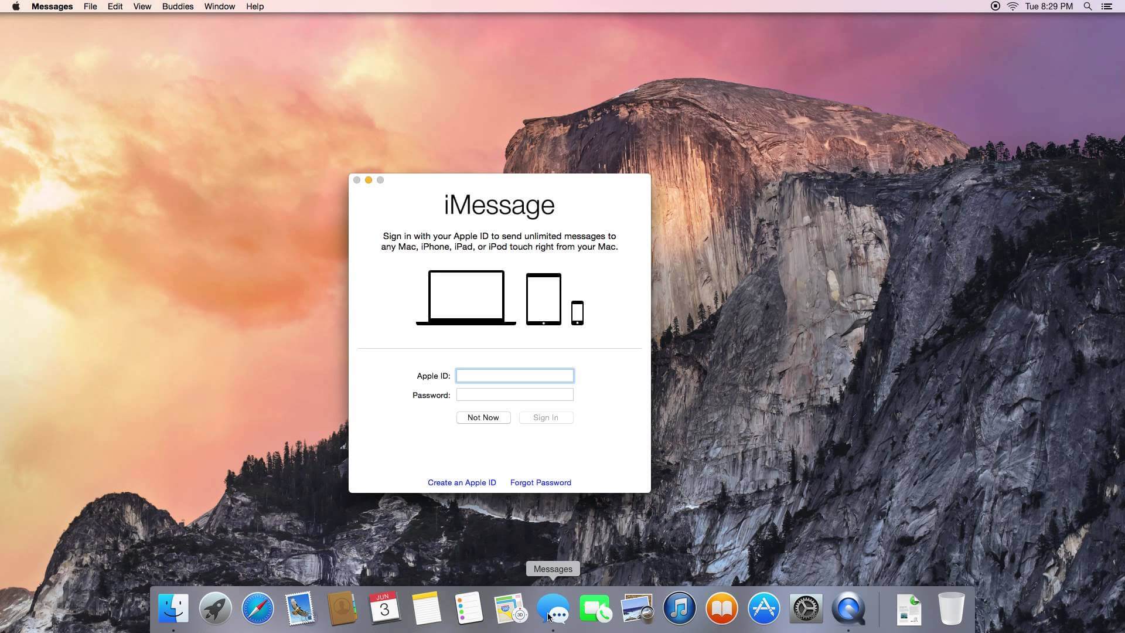Open the Apple menu
1125x633 pixels.
(x=16, y=6)
